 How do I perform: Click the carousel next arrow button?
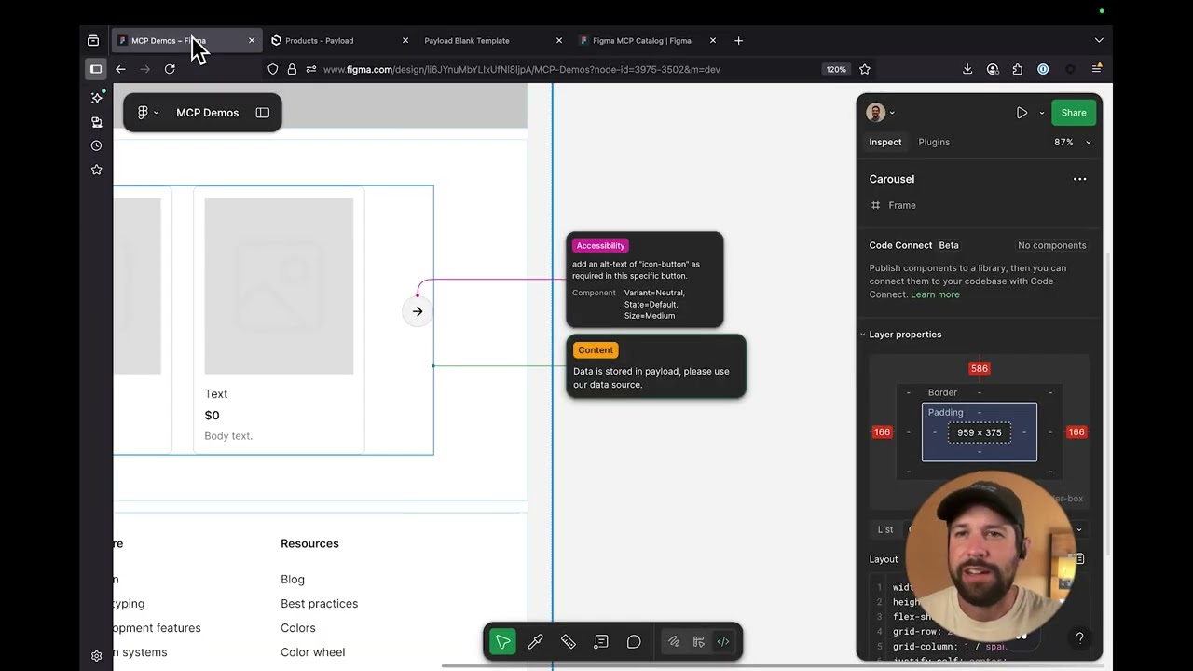click(x=418, y=311)
